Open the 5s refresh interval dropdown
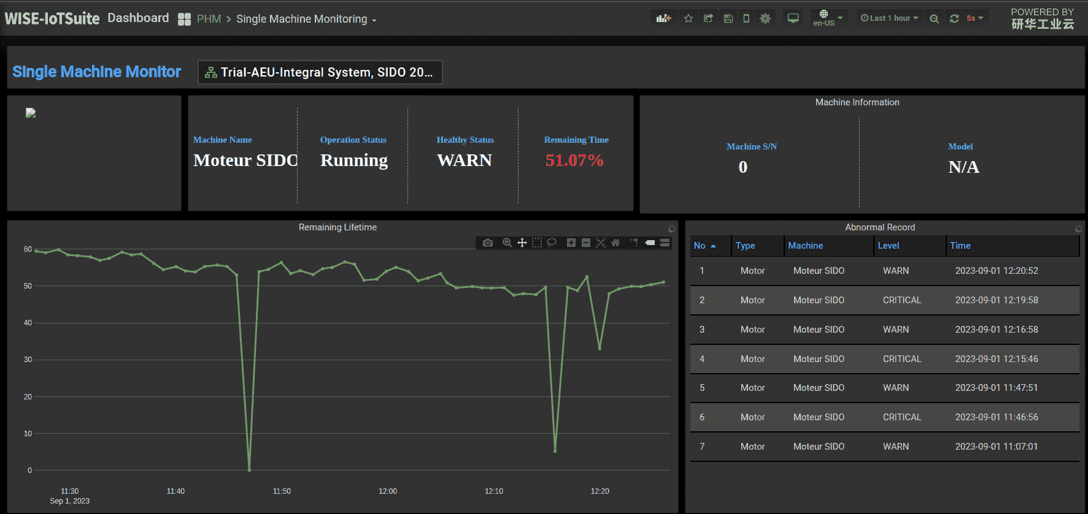 (974, 18)
